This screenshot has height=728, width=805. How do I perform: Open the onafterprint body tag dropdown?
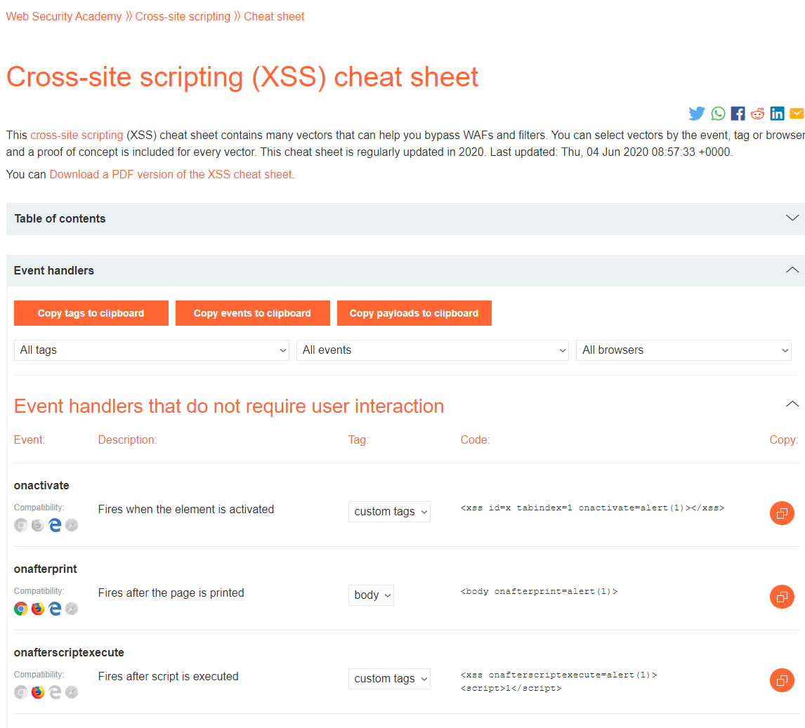pos(371,595)
